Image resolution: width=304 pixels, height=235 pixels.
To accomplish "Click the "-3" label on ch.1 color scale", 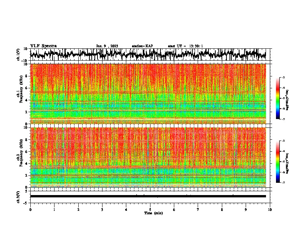I will point(283,77).
